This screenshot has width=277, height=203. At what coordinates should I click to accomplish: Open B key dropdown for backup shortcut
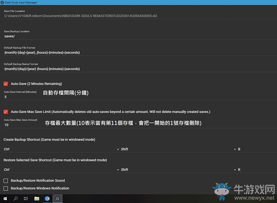point(257,149)
